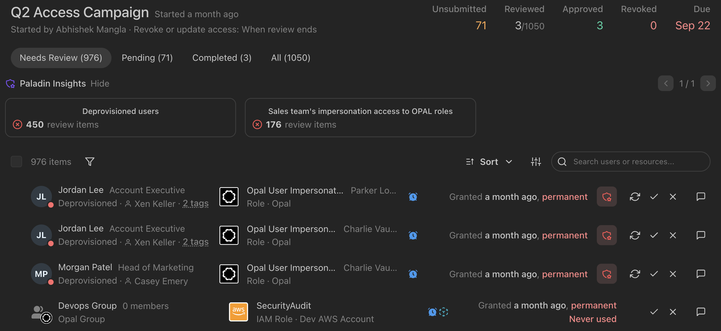Open the display settings sliders icon
The image size is (721, 331).
click(536, 162)
